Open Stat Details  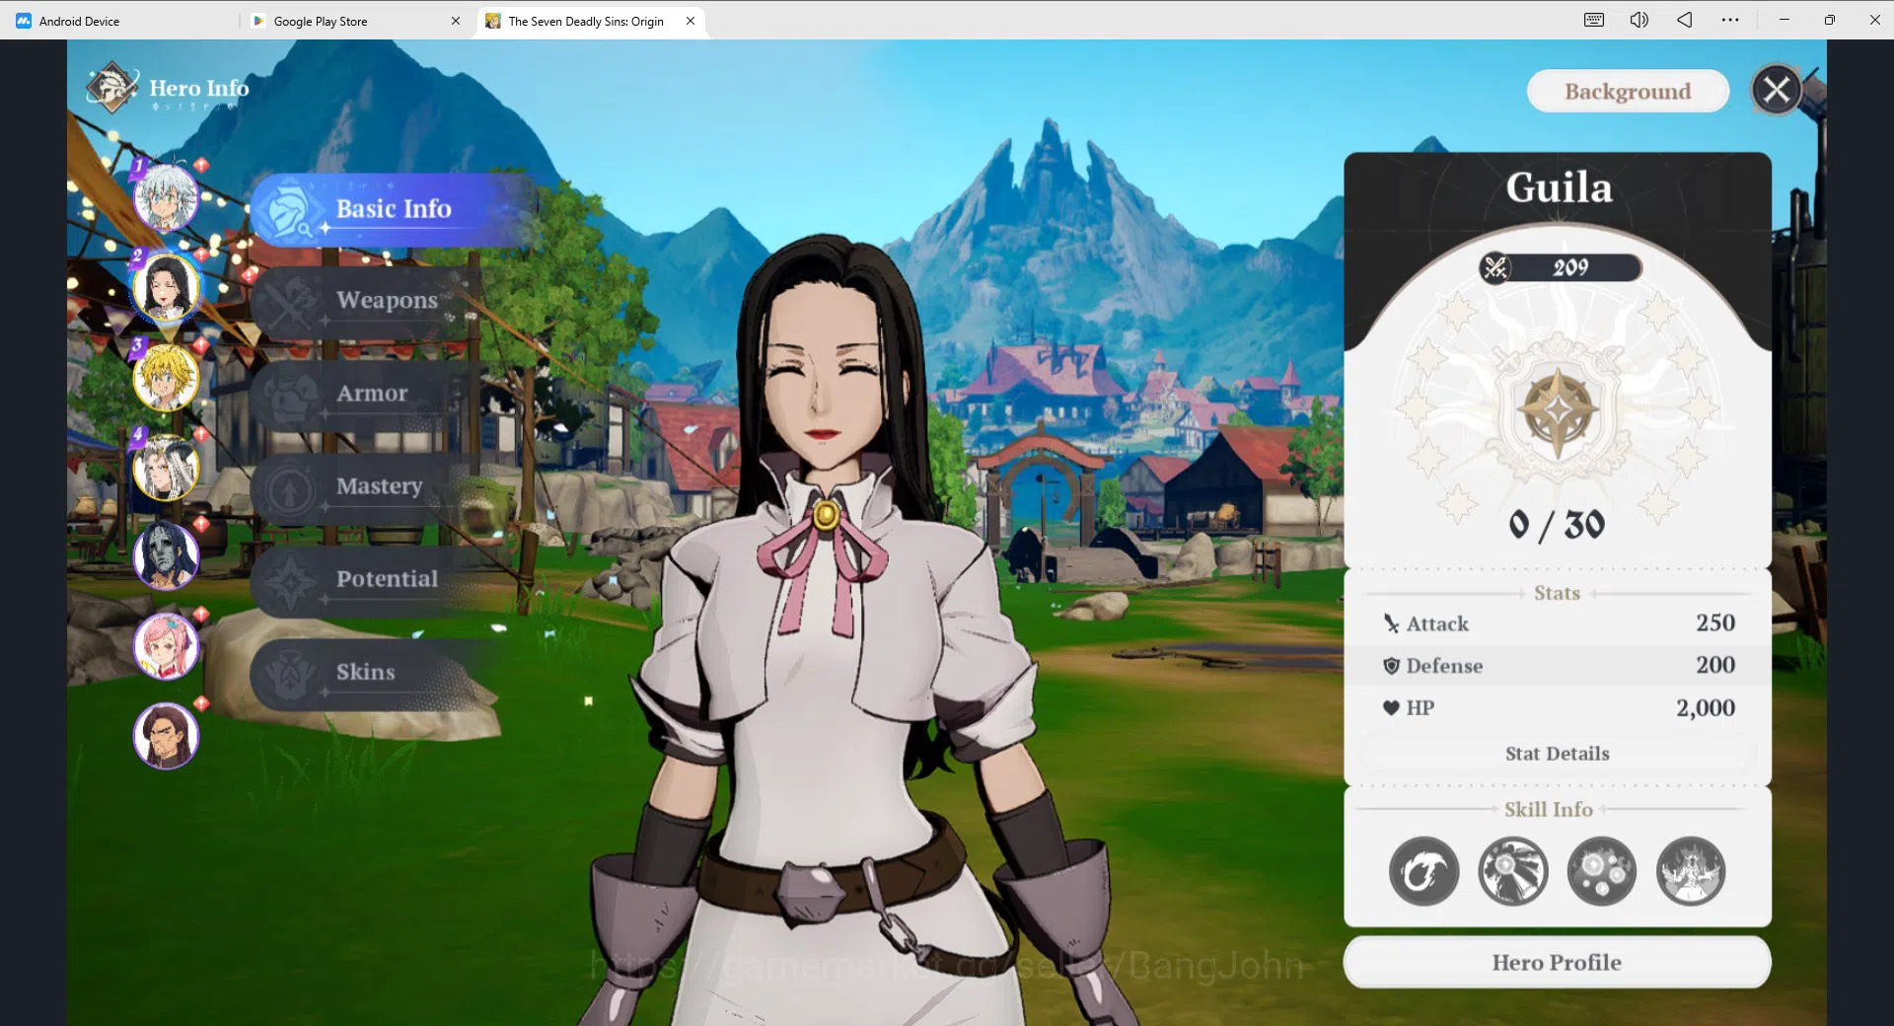point(1557,754)
